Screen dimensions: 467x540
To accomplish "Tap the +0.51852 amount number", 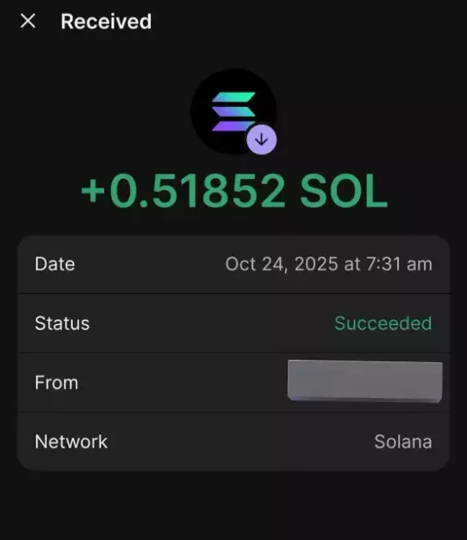I will tap(183, 192).
